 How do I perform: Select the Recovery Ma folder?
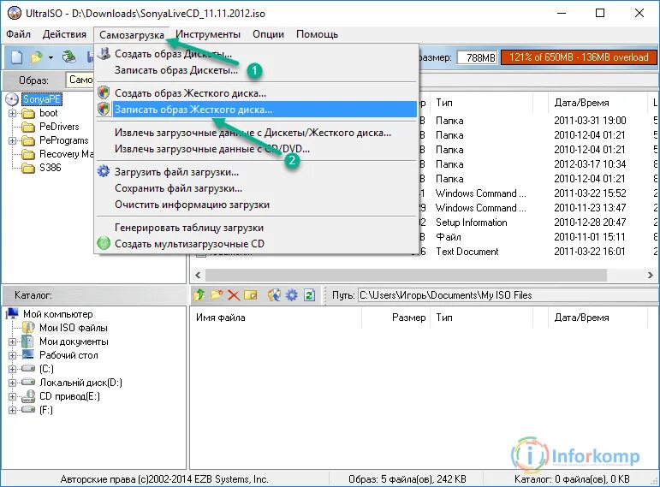click(66, 154)
